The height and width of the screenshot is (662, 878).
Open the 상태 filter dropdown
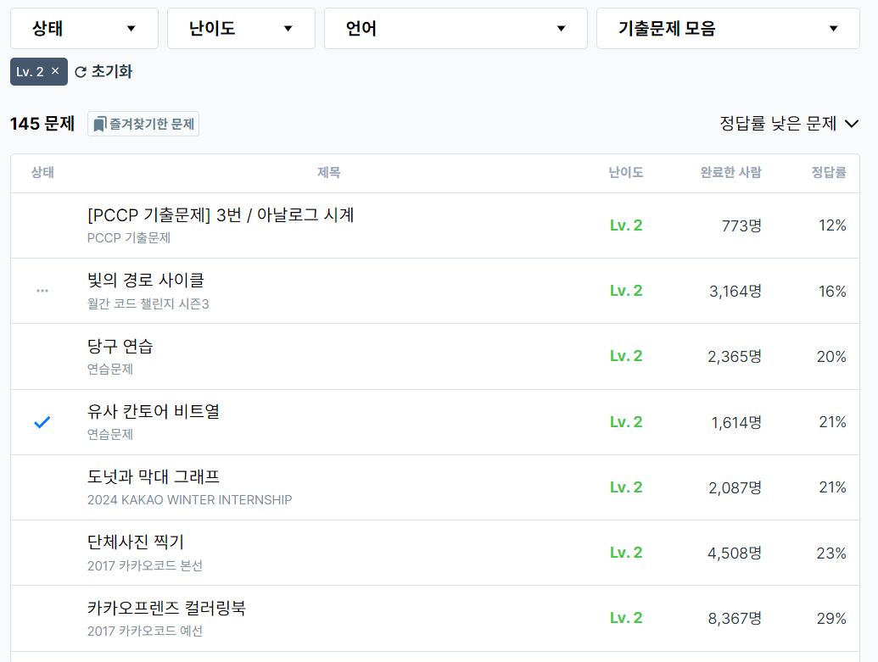pyautogui.click(x=84, y=29)
